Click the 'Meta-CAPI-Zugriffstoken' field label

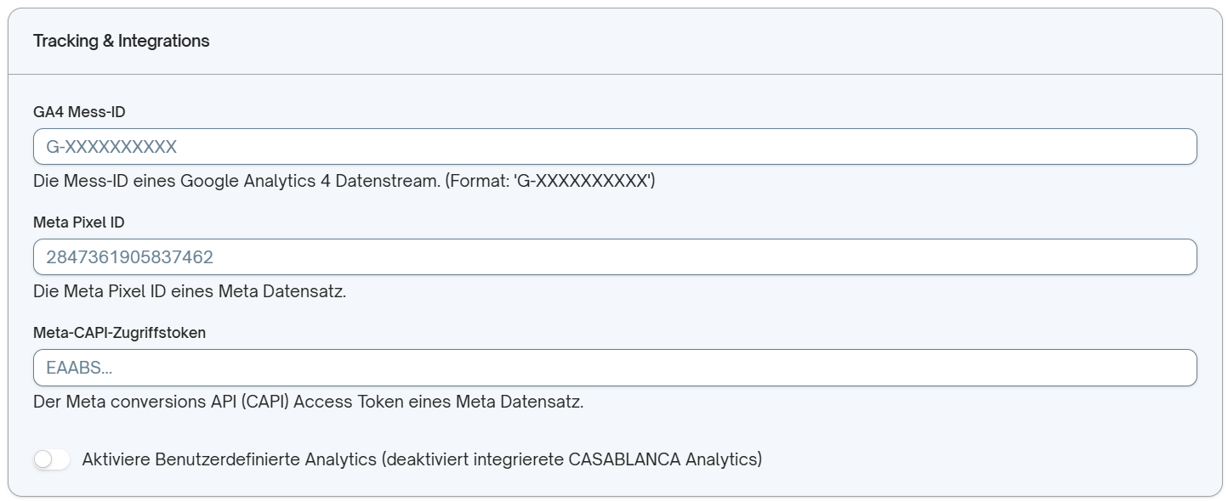click(119, 333)
